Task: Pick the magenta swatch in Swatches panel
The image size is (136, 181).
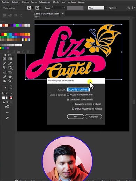Action: click(x=16, y=34)
